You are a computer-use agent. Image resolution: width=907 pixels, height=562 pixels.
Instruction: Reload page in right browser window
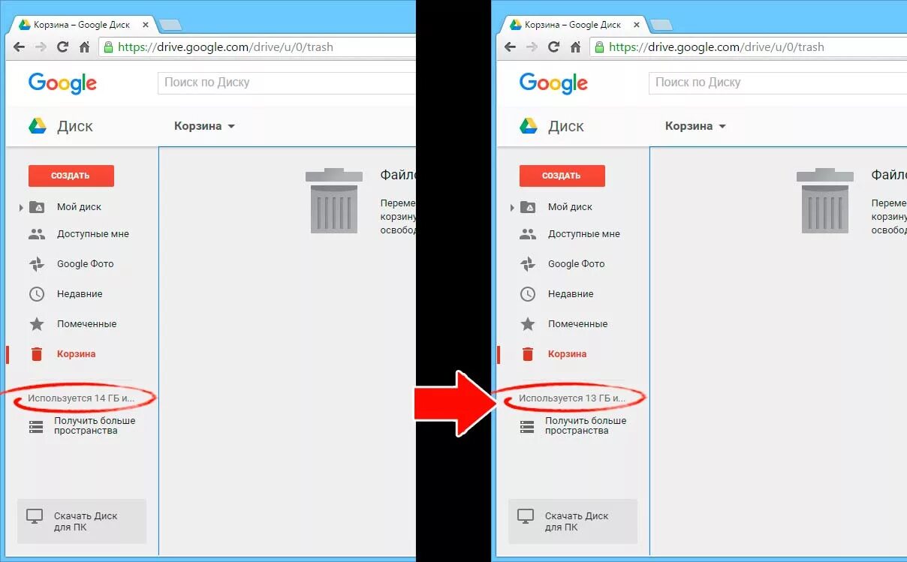click(x=554, y=47)
